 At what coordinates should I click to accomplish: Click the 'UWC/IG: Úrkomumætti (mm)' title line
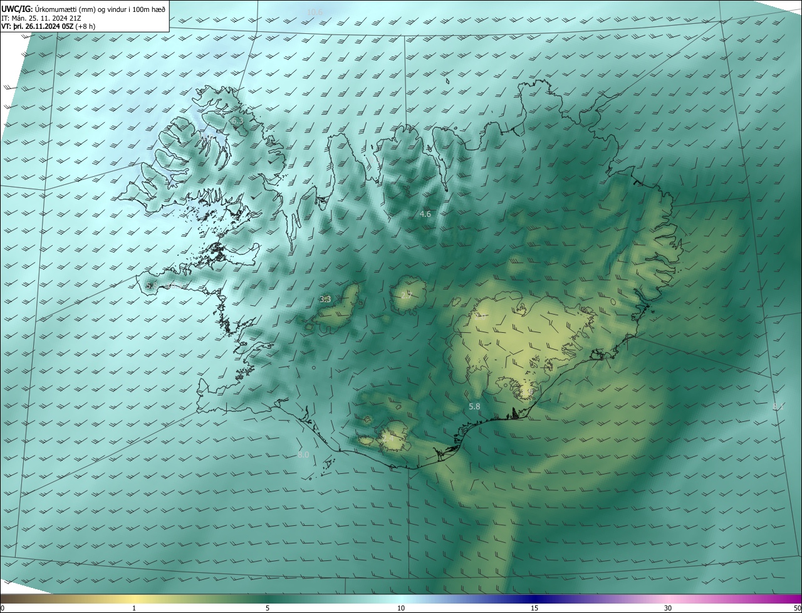[83, 9]
